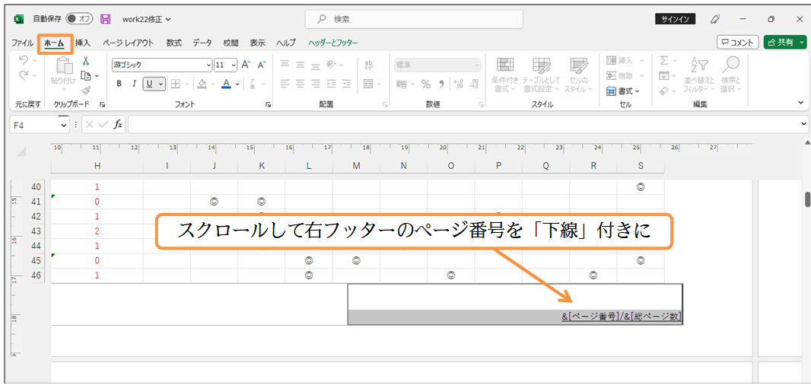Collapse the ribbon with chevron
This screenshot has height=385, width=811.
[x=801, y=103]
